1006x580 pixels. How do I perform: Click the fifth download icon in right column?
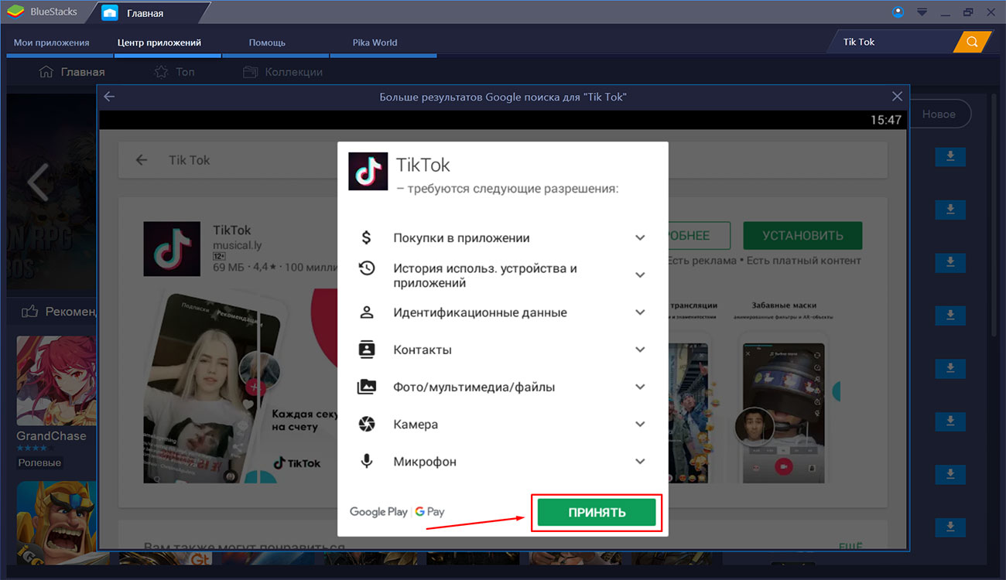[950, 367]
